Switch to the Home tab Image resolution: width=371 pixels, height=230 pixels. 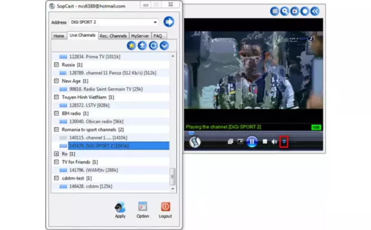(x=59, y=36)
